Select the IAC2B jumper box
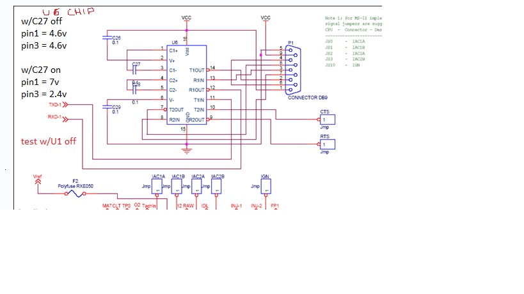The width and height of the screenshot is (524, 294). click(216, 187)
